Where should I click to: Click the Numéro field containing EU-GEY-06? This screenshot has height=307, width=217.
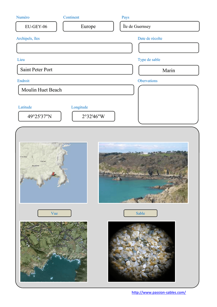pos(36,27)
